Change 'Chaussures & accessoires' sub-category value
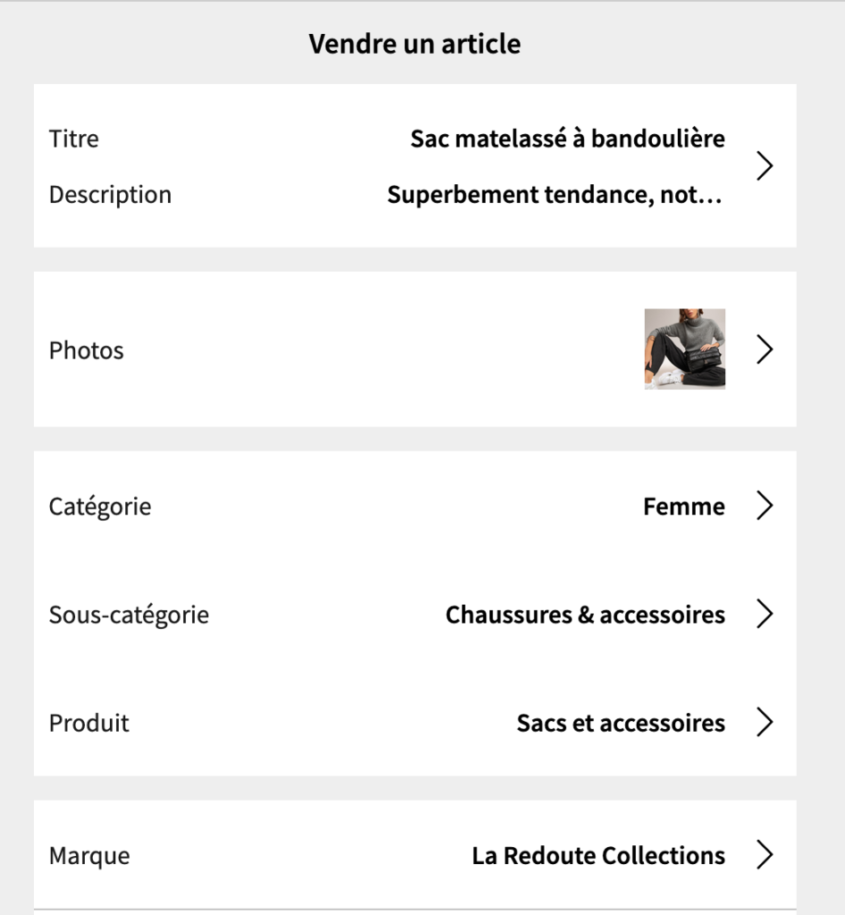The image size is (845, 915). coord(585,615)
